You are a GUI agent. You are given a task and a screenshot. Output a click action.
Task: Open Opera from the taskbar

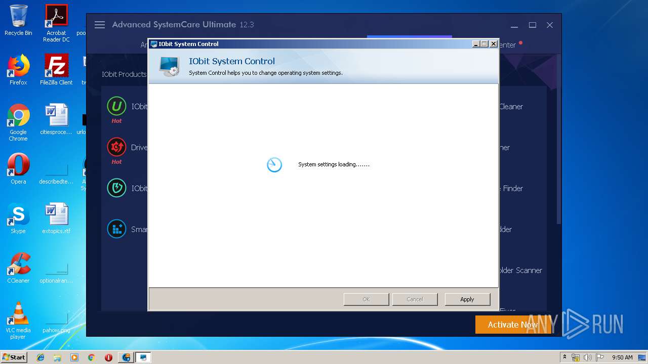108,357
